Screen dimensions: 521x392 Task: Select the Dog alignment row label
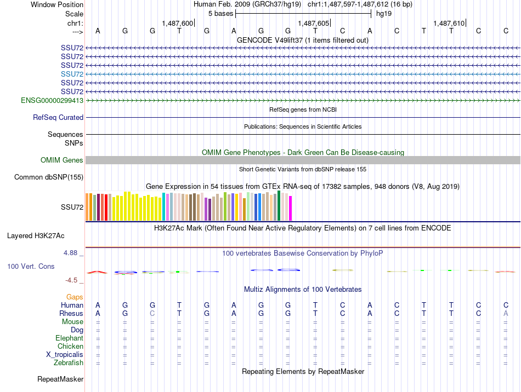(x=77, y=330)
